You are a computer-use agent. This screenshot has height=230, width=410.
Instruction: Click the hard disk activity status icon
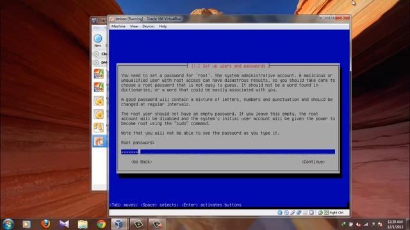point(280,213)
